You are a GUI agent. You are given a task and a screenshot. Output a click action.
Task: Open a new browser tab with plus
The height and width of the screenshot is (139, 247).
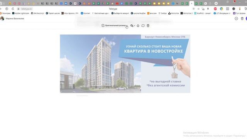coord(216,3)
